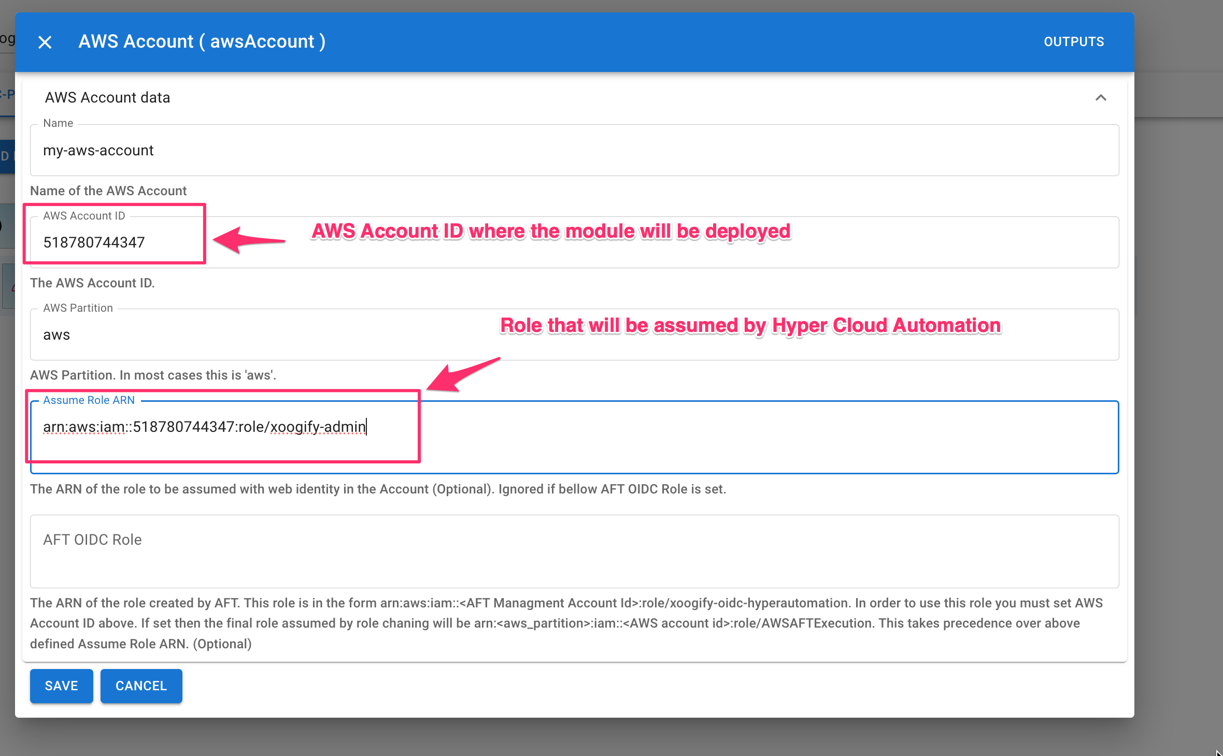Image resolution: width=1223 pixels, height=756 pixels.
Task: Click the Assume Role ARN field label
Action: (89, 400)
